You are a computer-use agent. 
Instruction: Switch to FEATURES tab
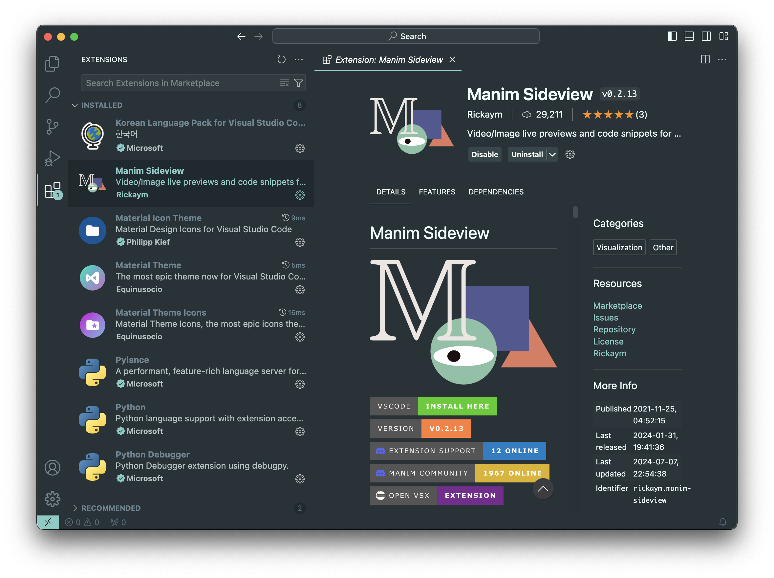pyautogui.click(x=437, y=192)
